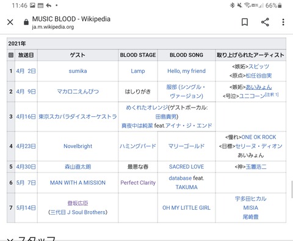This screenshot has height=241, width=293.
Task: Open the Perfect Clarity song link
Action: [138, 183]
